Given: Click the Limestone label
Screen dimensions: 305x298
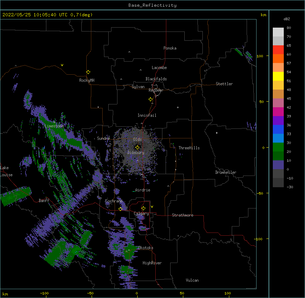Looking at the screenshot, I should [54, 126].
